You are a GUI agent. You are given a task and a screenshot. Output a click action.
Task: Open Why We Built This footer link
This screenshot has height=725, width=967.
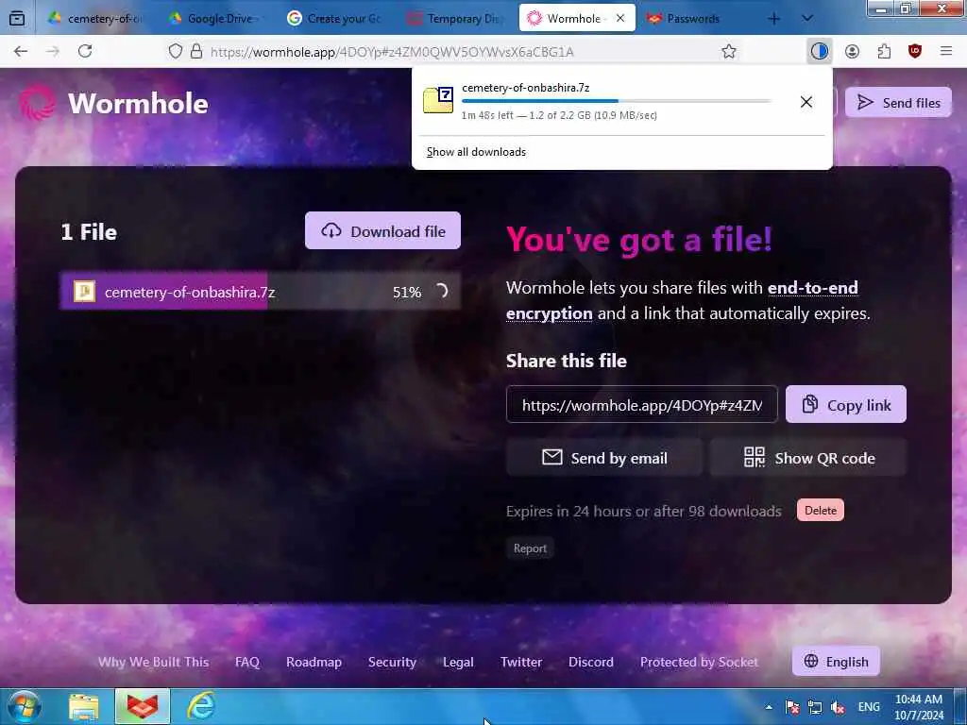(x=154, y=662)
